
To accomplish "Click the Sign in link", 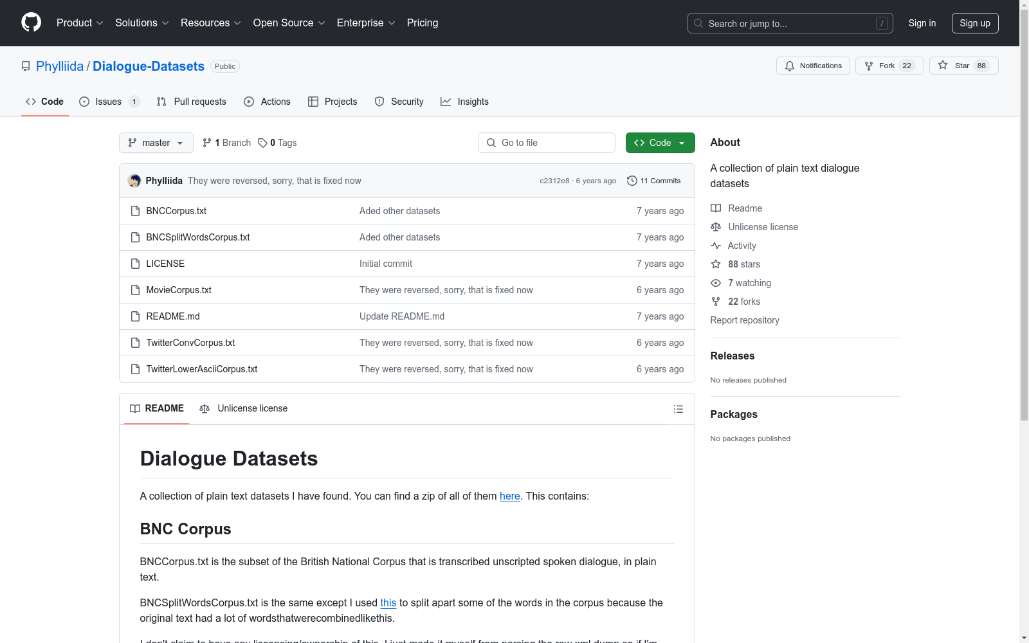I will tap(922, 23).
